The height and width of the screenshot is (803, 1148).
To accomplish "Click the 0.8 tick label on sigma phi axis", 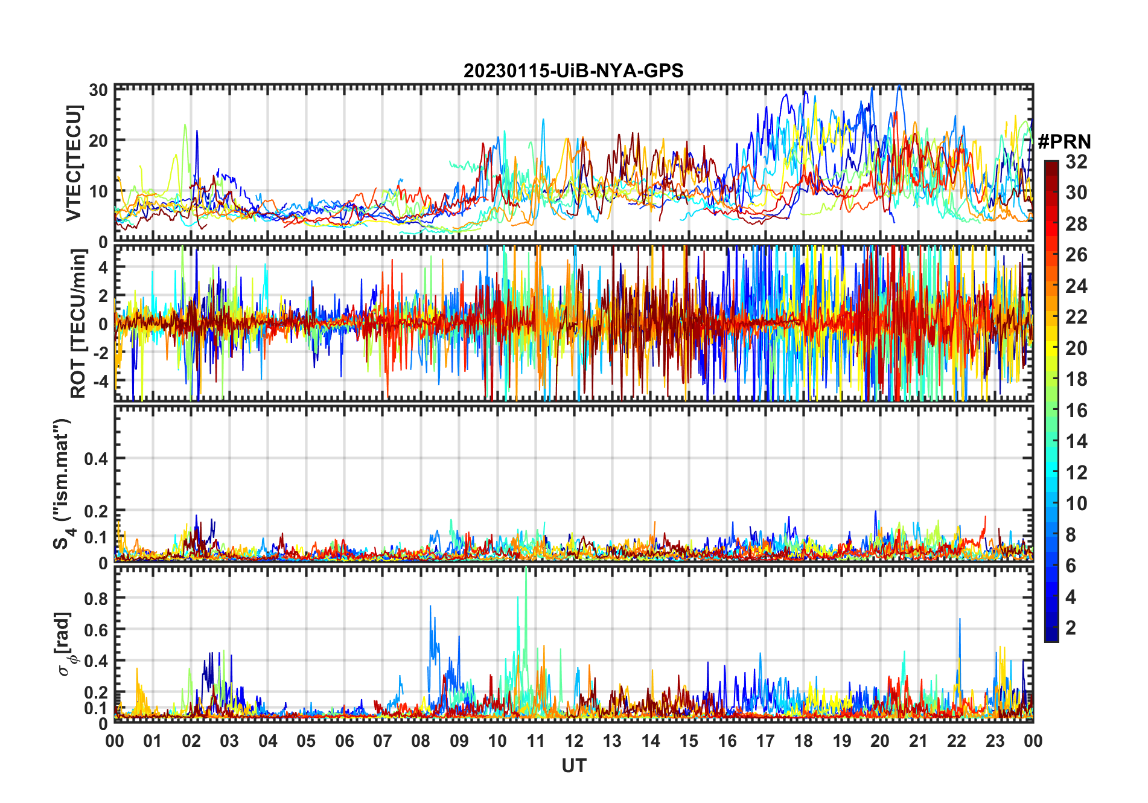I will [x=95, y=598].
